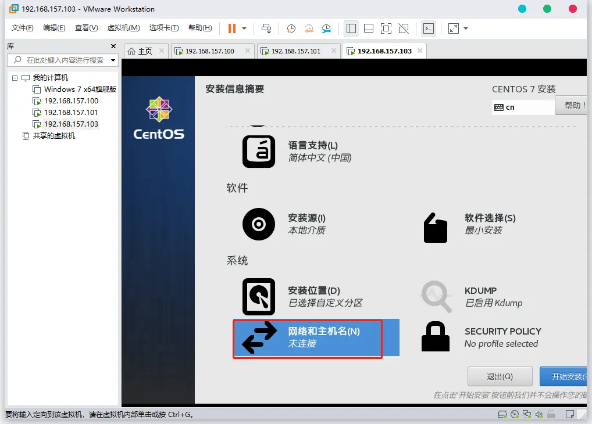Collapse the 我的计算机 tree node
The image size is (592, 424).
point(15,78)
